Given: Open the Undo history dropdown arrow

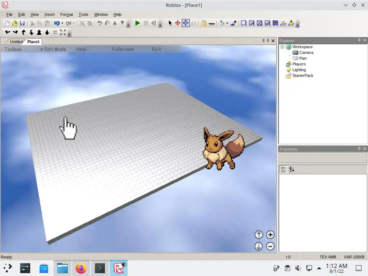Looking at the screenshot, I should tap(62, 23).
